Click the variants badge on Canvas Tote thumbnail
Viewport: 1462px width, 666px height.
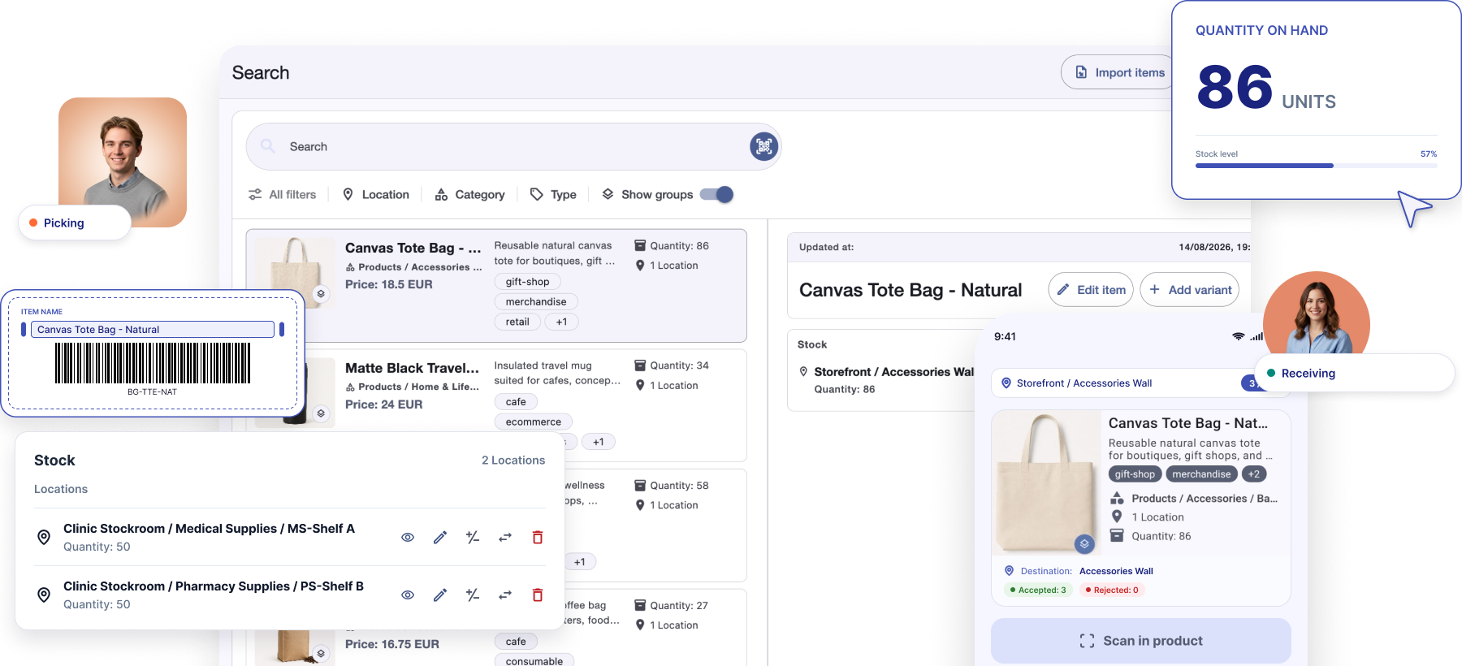point(321,294)
